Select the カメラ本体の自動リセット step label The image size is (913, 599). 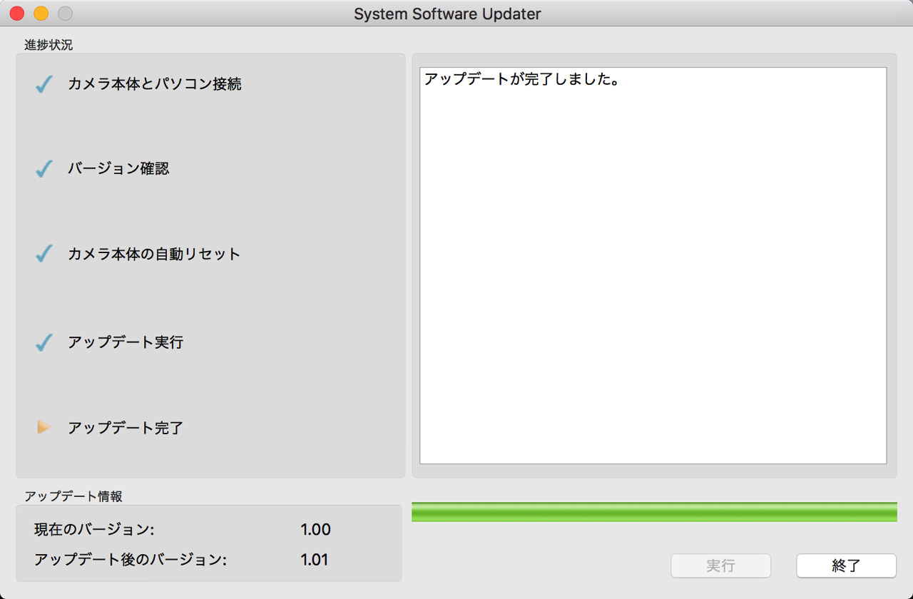[x=154, y=254]
